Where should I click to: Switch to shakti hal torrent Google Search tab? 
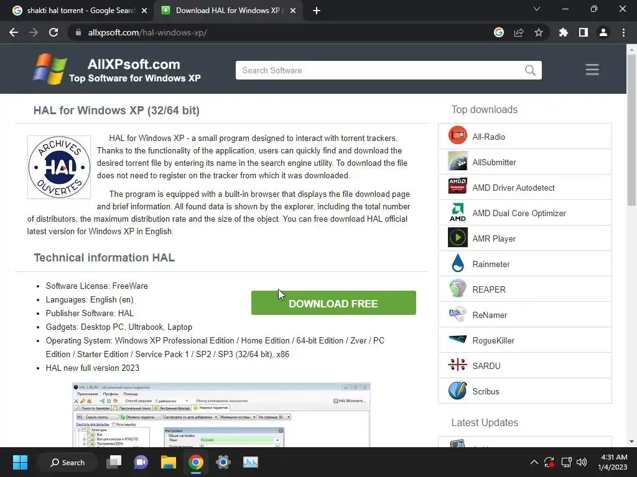coord(80,11)
